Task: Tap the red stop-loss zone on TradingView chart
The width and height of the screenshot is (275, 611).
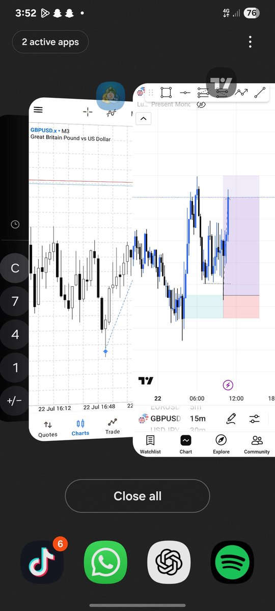Action: 241,307
